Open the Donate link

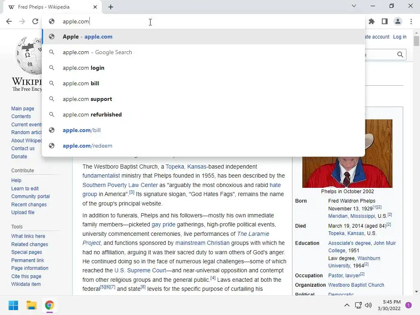pos(19,156)
